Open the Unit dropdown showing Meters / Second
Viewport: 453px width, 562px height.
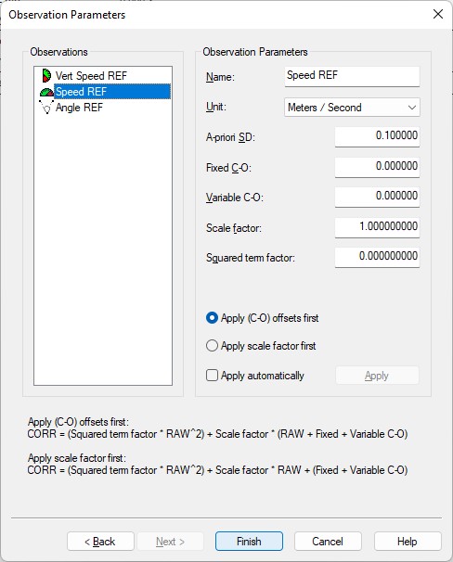[x=352, y=108]
